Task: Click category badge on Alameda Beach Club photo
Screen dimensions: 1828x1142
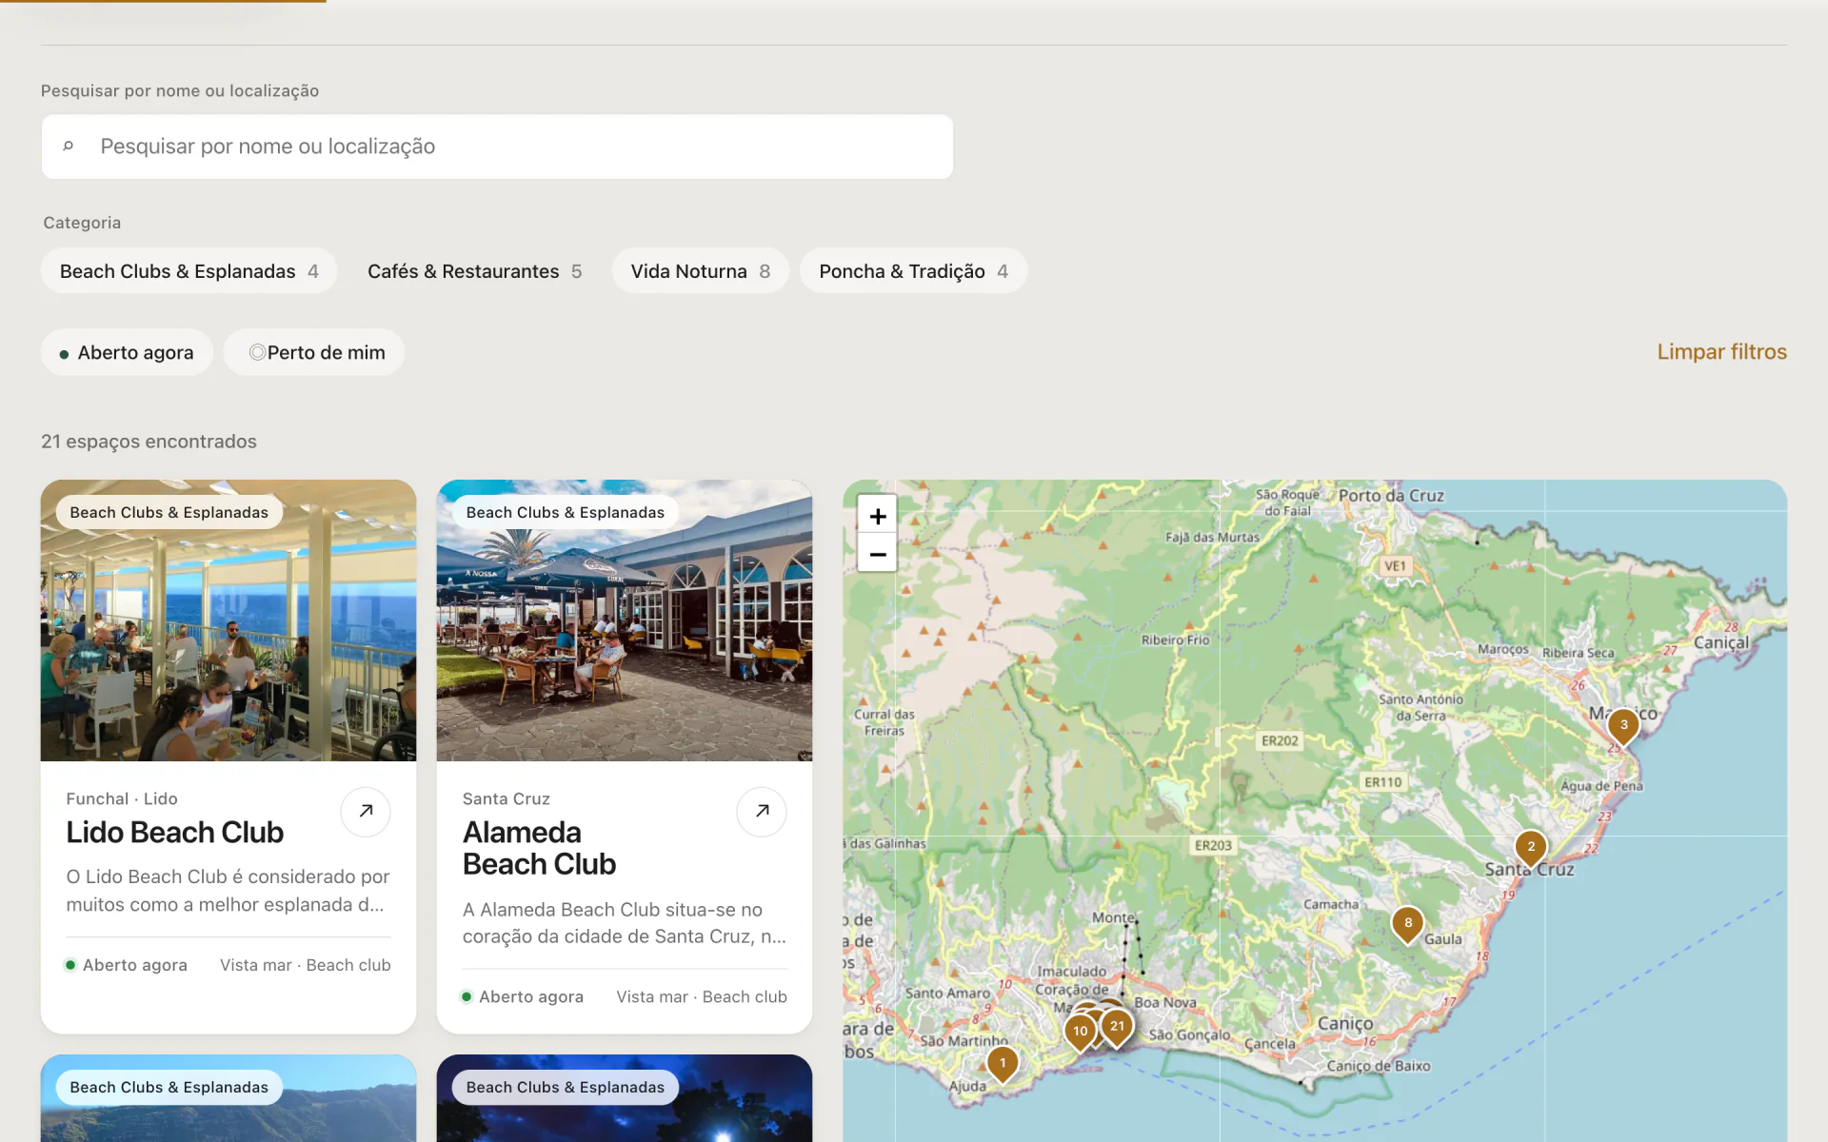Action: [566, 512]
